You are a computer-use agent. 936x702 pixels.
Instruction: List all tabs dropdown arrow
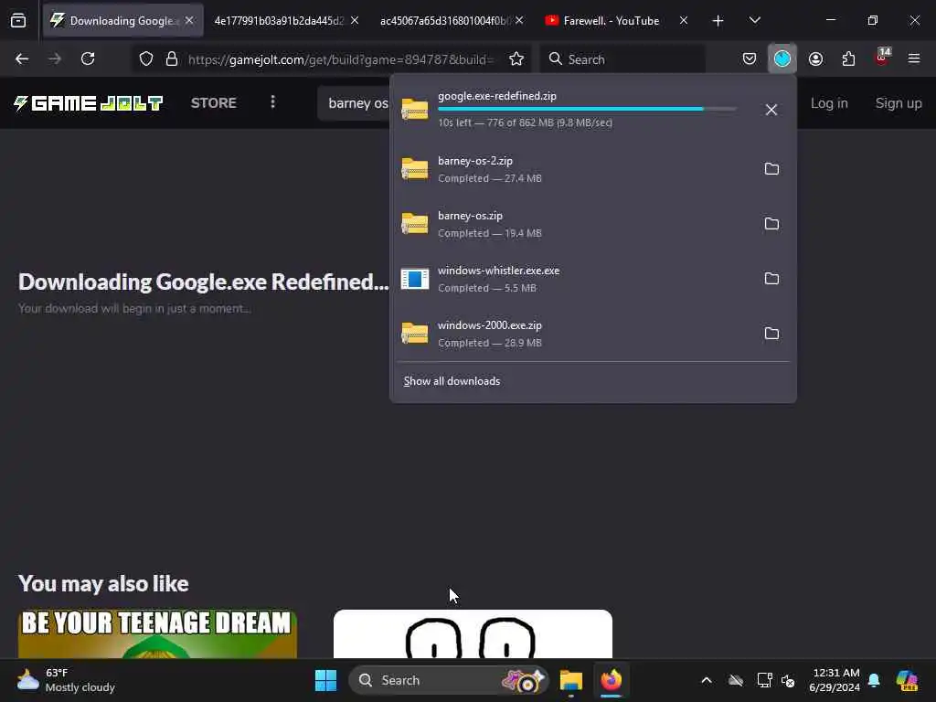point(754,21)
